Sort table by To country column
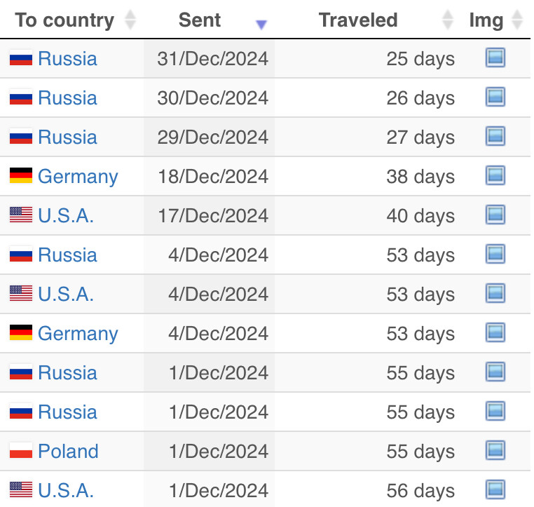The height and width of the screenshot is (507, 534). pos(64,20)
